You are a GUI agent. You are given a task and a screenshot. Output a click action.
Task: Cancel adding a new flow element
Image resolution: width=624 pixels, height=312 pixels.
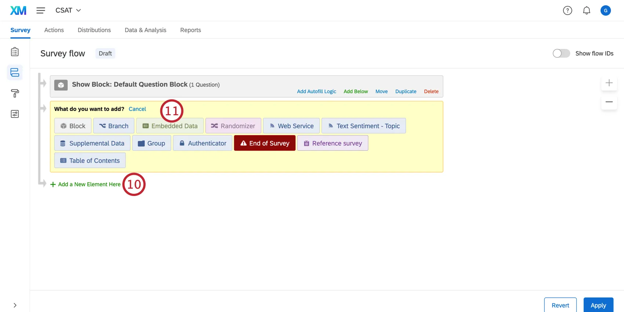tap(137, 109)
